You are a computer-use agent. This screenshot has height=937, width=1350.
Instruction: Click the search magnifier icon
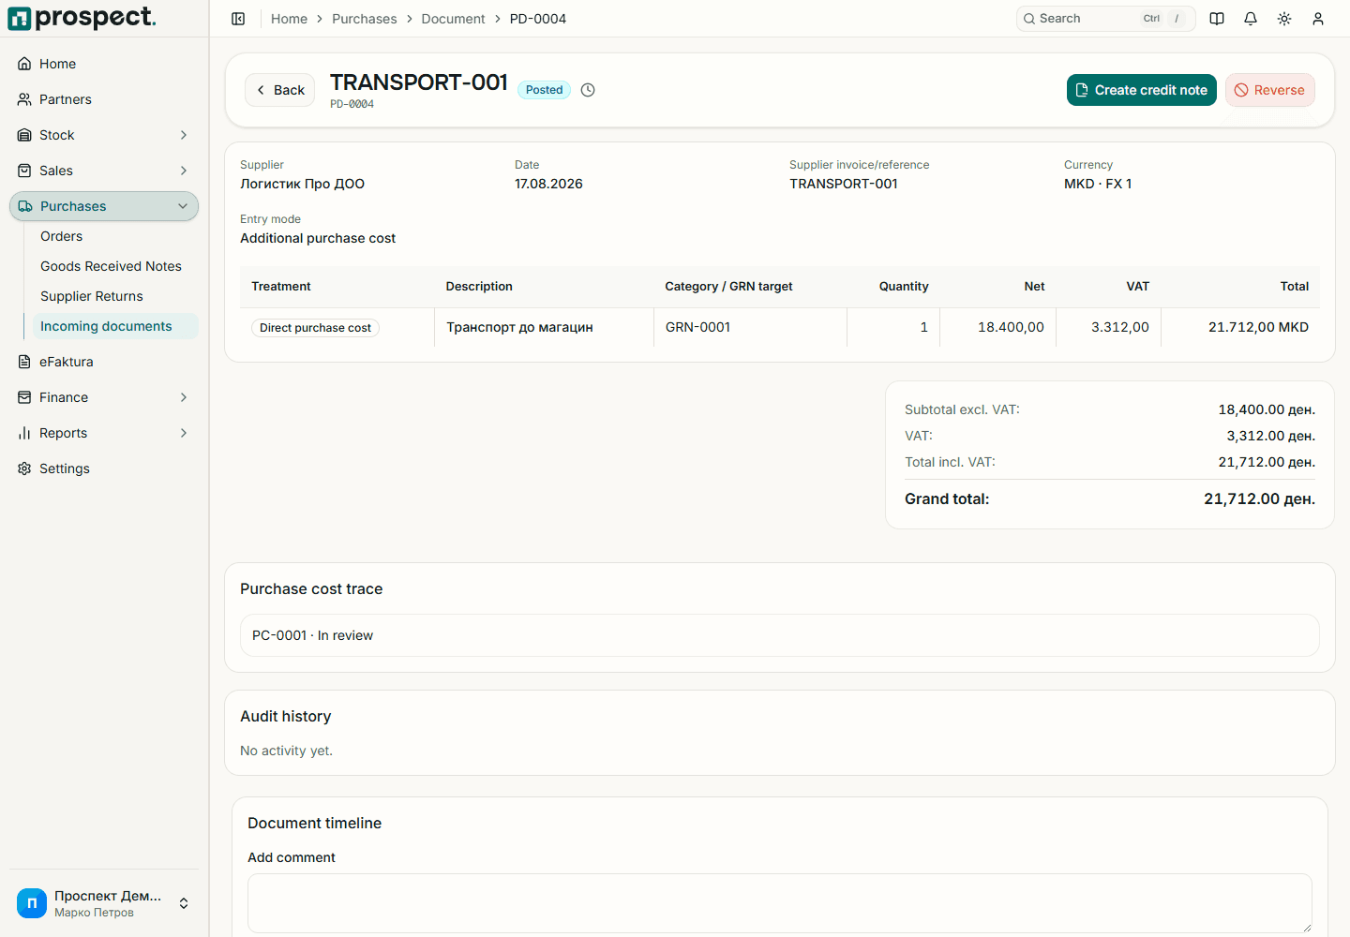pyautogui.click(x=1029, y=19)
